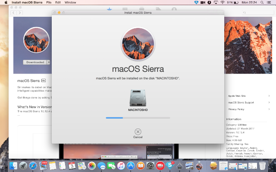Open Notes from the Dock

[x=53, y=166]
